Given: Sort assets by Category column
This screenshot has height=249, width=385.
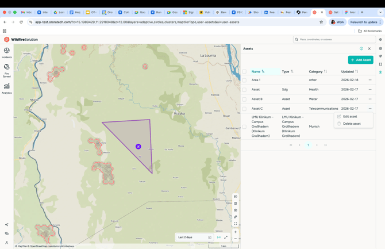Looking at the screenshot, I should (325, 72).
